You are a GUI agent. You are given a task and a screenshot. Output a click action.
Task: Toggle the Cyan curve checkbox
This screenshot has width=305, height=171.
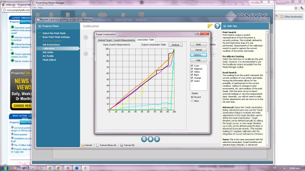(192, 66)
